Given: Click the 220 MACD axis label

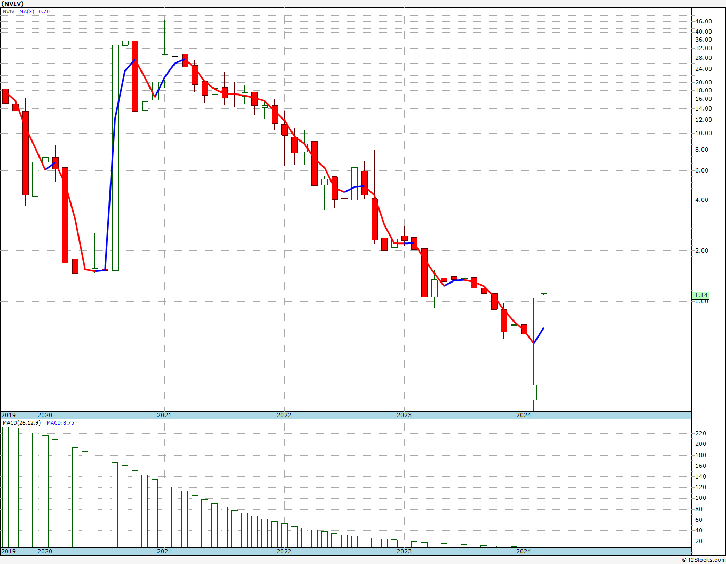Looking at the screenshot, I should pyautogui.click(x=700, y=433).
